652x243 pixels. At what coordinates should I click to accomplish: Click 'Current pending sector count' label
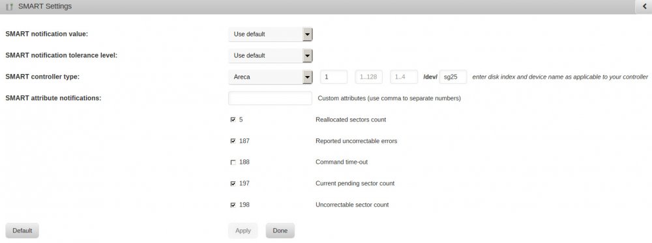point(355,183)
